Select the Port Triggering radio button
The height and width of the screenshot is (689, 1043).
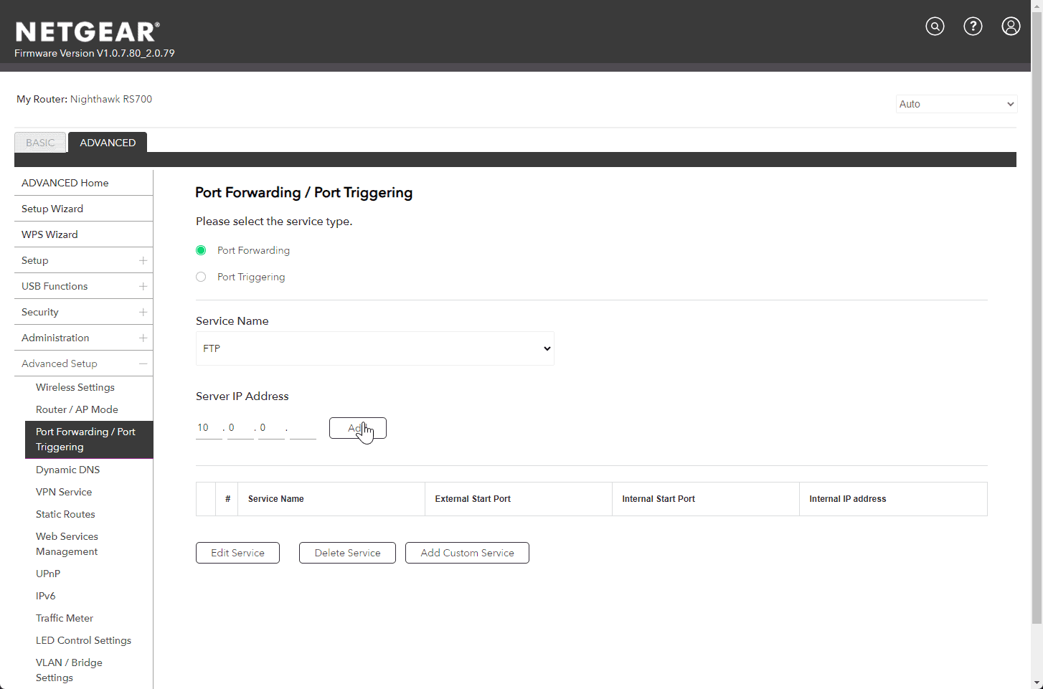point(201,277)
